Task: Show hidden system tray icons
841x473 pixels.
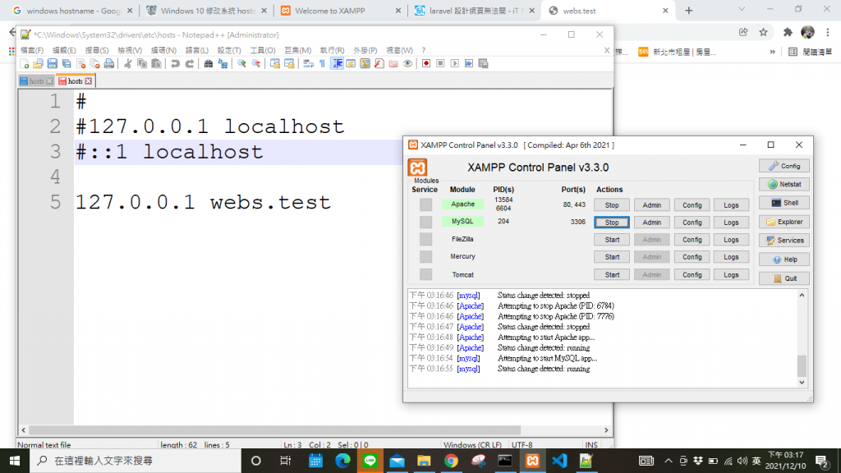Action: (669, 461)
